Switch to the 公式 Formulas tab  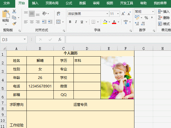[69, 3]
